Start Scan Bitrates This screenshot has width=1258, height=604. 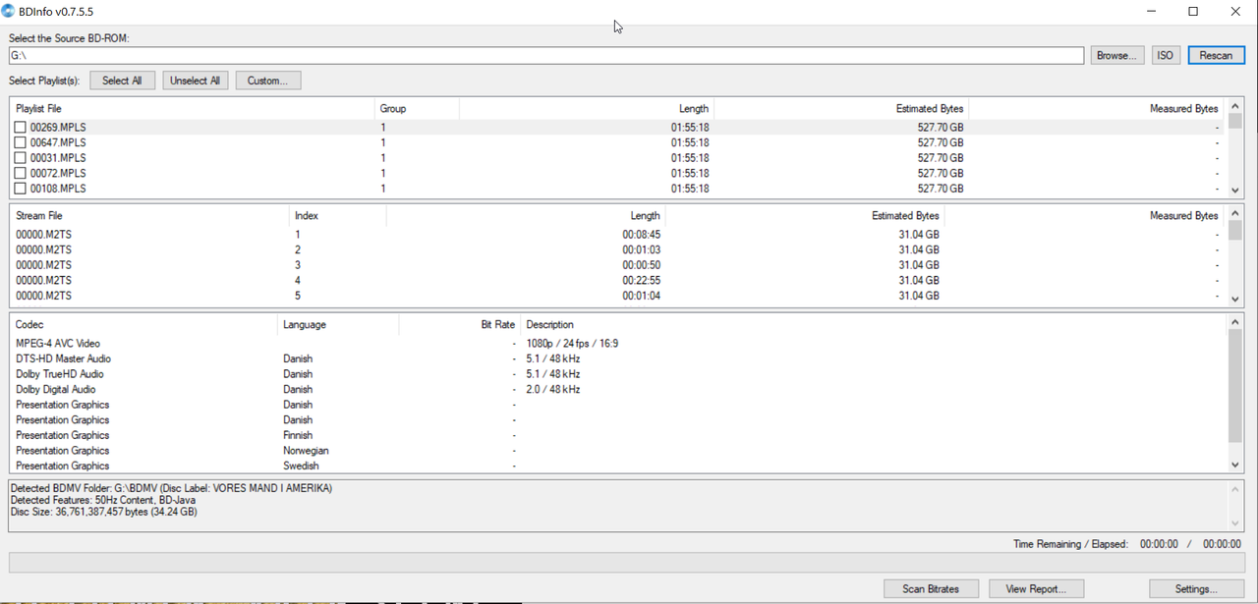click(x=930, y=588)
